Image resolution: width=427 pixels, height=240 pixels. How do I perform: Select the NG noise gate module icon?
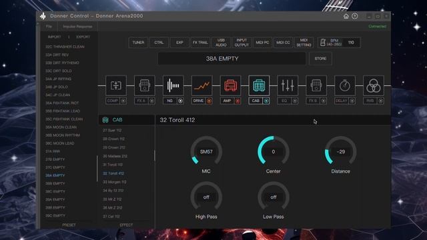[173, 86]
